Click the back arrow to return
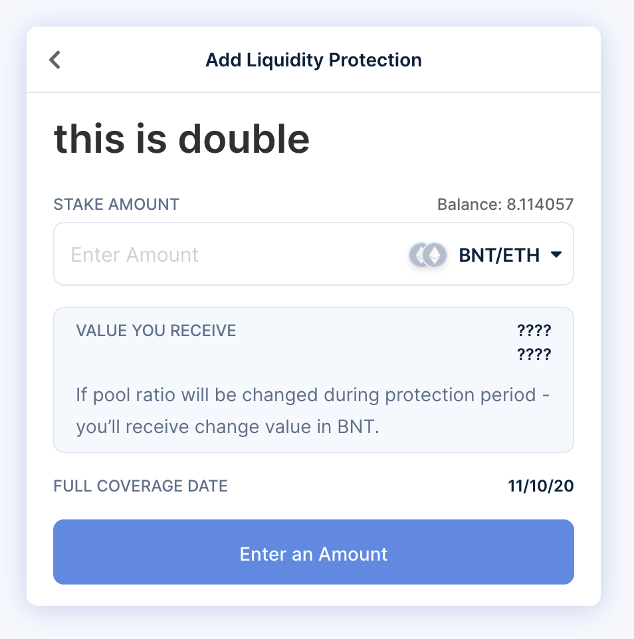This screenshot has width=634, height=639. (x=54, y=60)
